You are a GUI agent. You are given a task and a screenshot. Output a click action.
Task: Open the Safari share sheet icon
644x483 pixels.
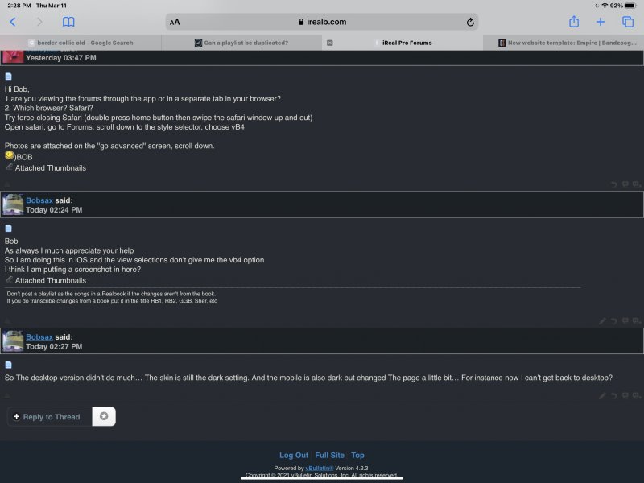[x=573, y=22]
